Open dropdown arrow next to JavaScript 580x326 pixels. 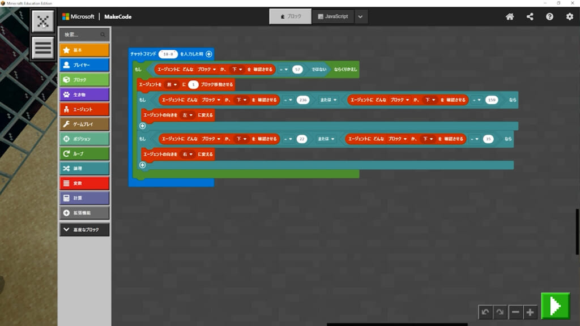[361, 16]
